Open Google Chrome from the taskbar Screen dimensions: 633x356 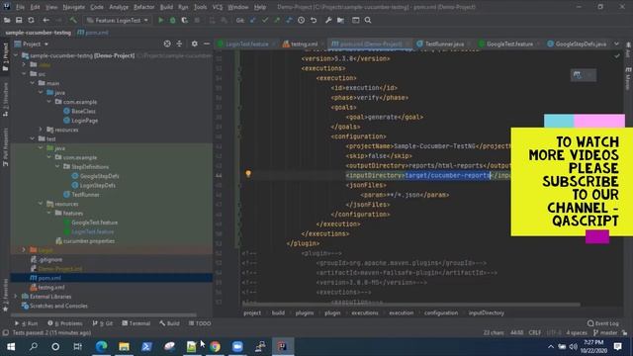215,346
